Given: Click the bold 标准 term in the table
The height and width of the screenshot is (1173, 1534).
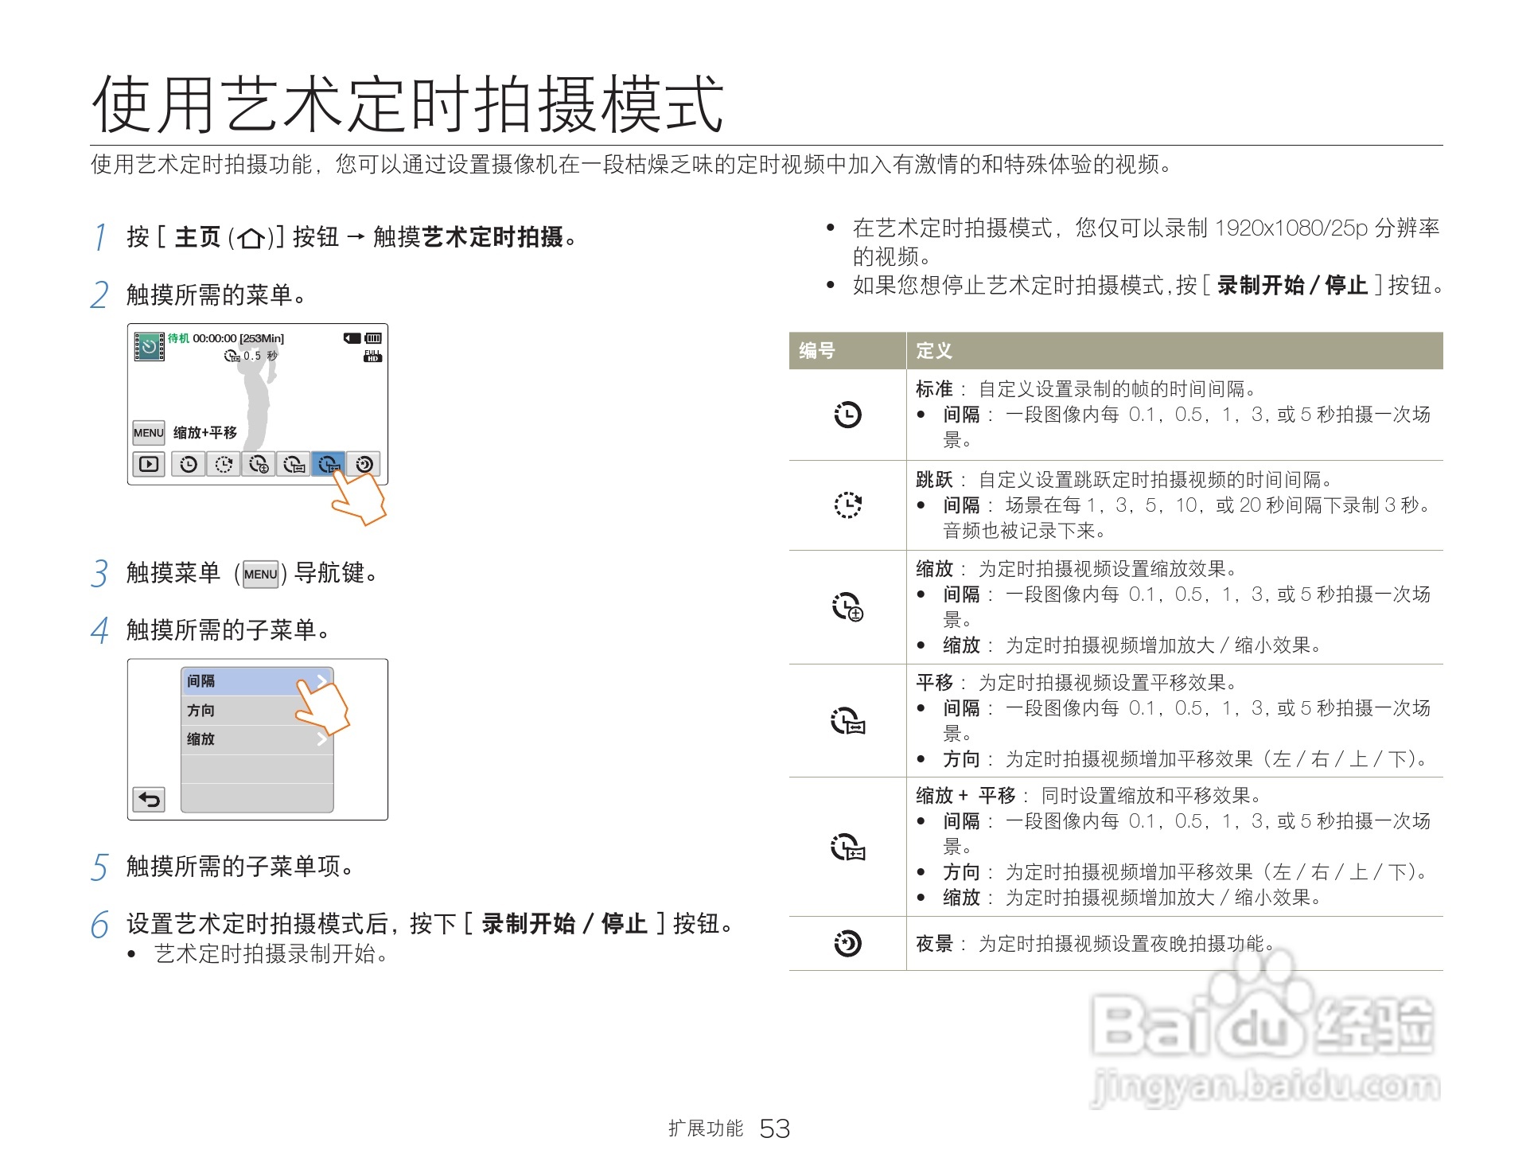Looking at the screenshot, I should point(934,389).
